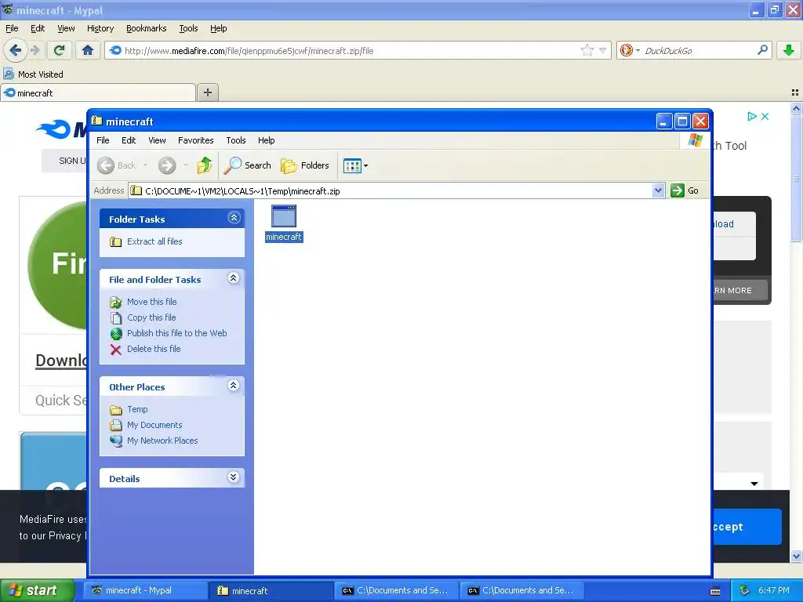Collapse the File and Folder Tasks panel
Image resolution: width=803 pixels, height=602 pixels.
tap(233, 278)
